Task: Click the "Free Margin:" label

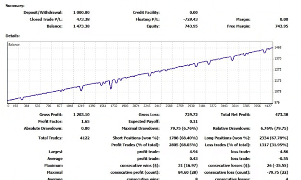Action: coord(238,26)
